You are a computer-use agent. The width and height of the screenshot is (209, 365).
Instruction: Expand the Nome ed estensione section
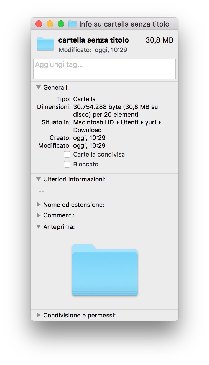[39, 205]
